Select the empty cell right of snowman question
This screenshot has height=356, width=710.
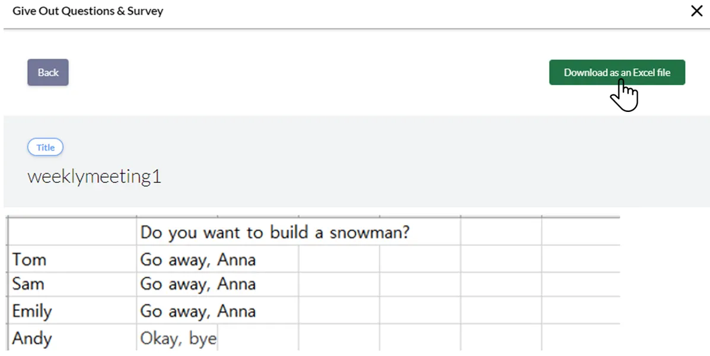click(x=501, y=232)
